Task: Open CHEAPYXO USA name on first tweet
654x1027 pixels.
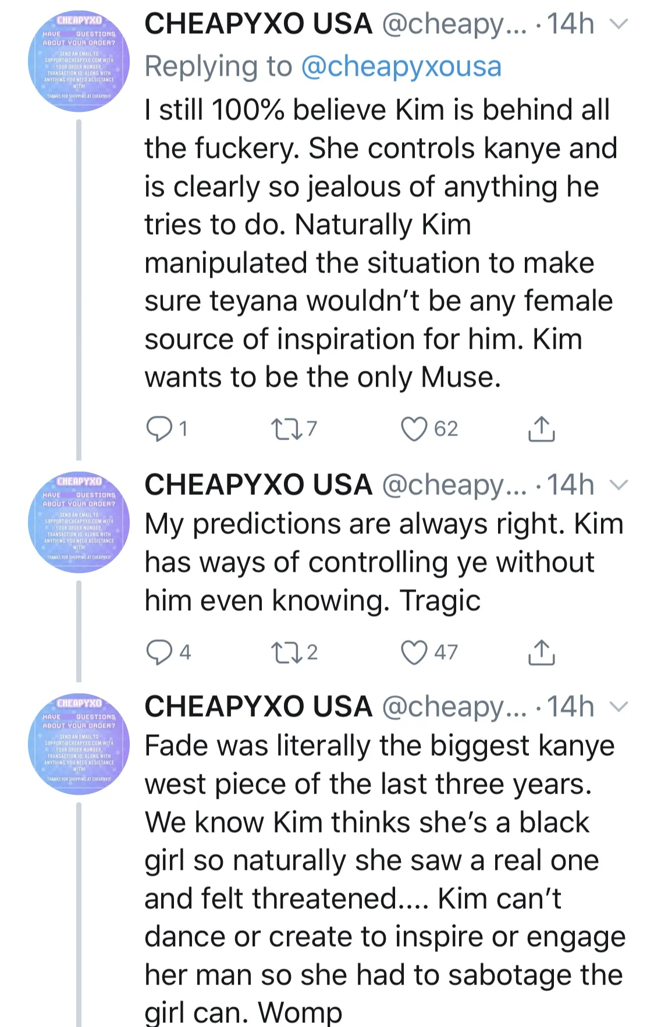Action: pos(258,24)
